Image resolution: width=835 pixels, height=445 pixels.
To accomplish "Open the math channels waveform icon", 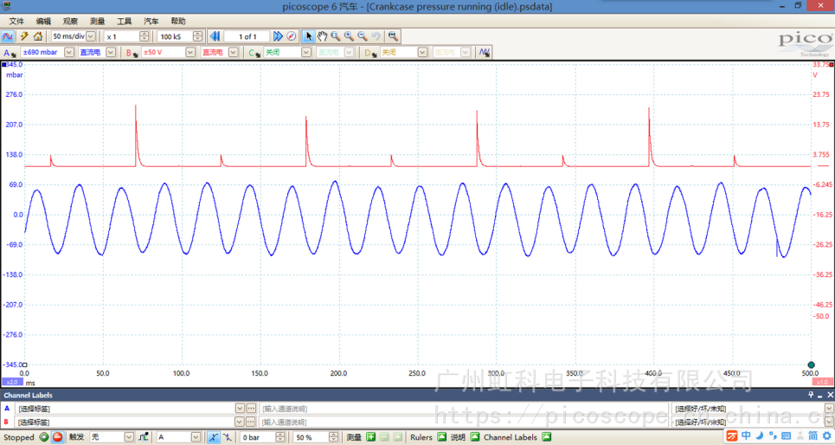I will point(484,52).
